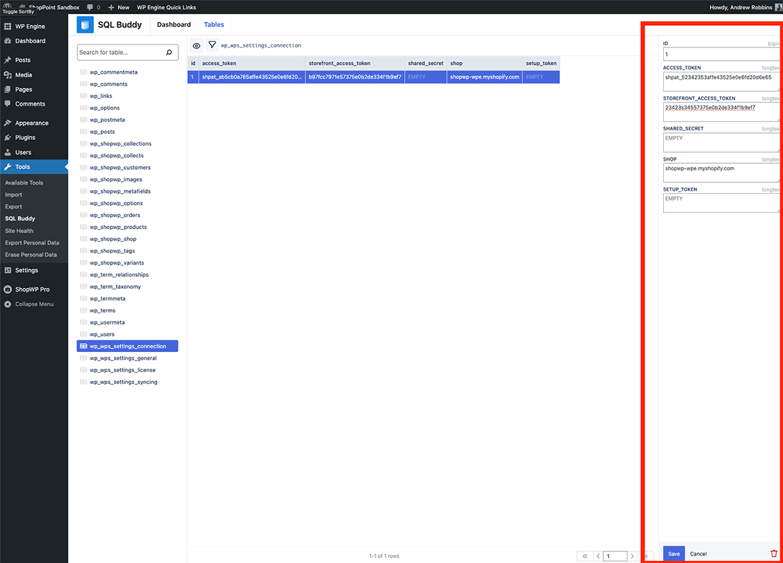Screen dimensions: 783x563
Task: Select wp_postmeta table in the list
Action: tap(107, 120)
